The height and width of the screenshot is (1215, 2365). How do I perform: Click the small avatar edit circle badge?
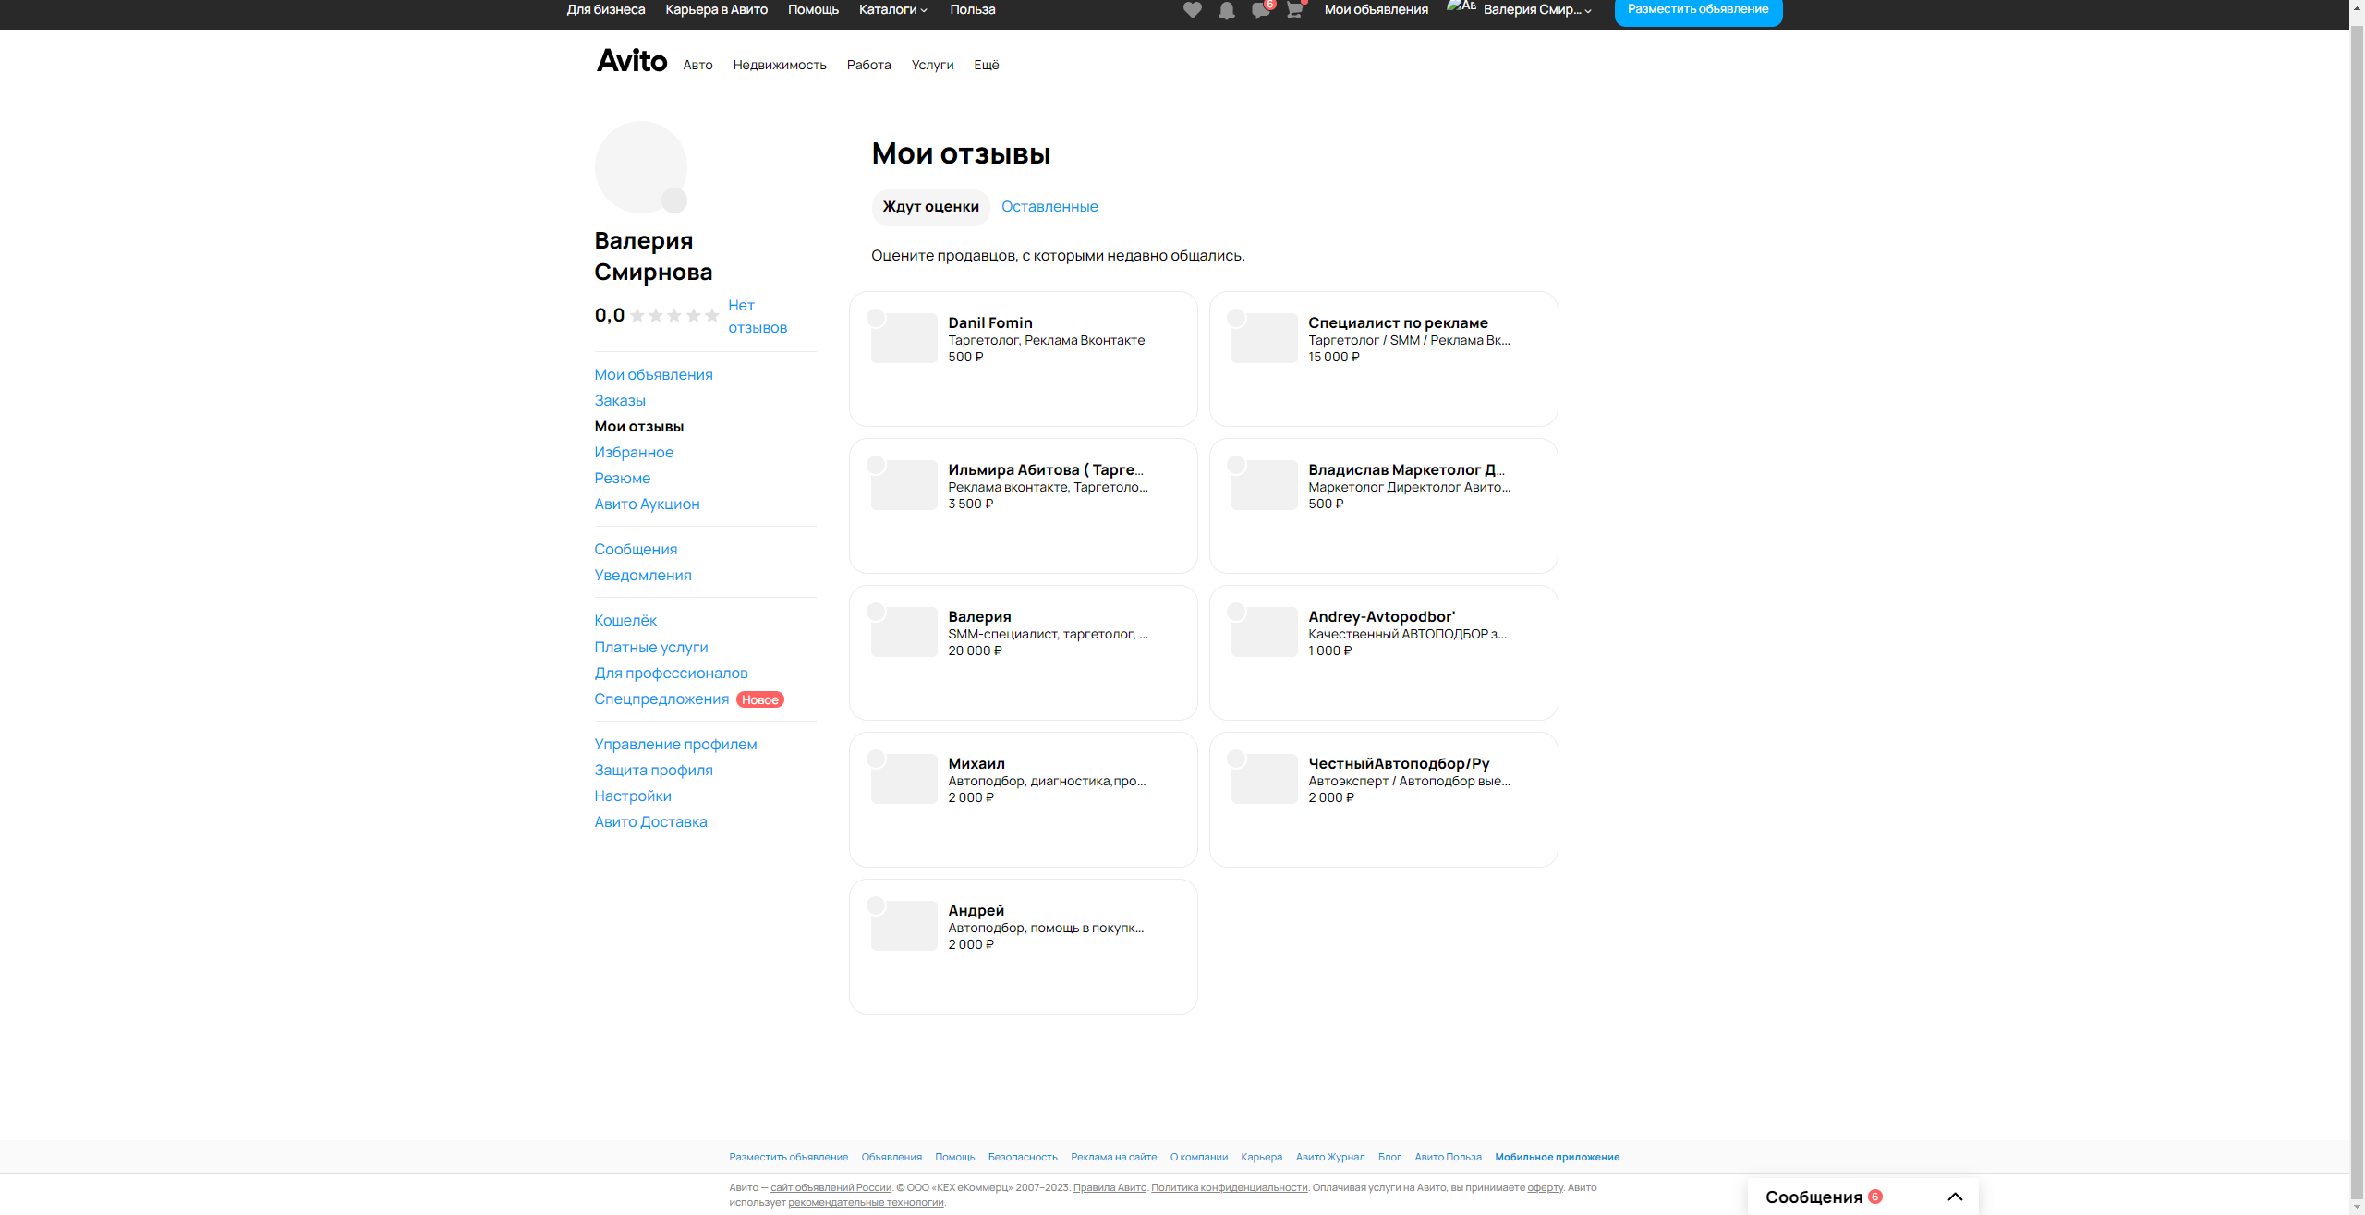pos(674,200)
